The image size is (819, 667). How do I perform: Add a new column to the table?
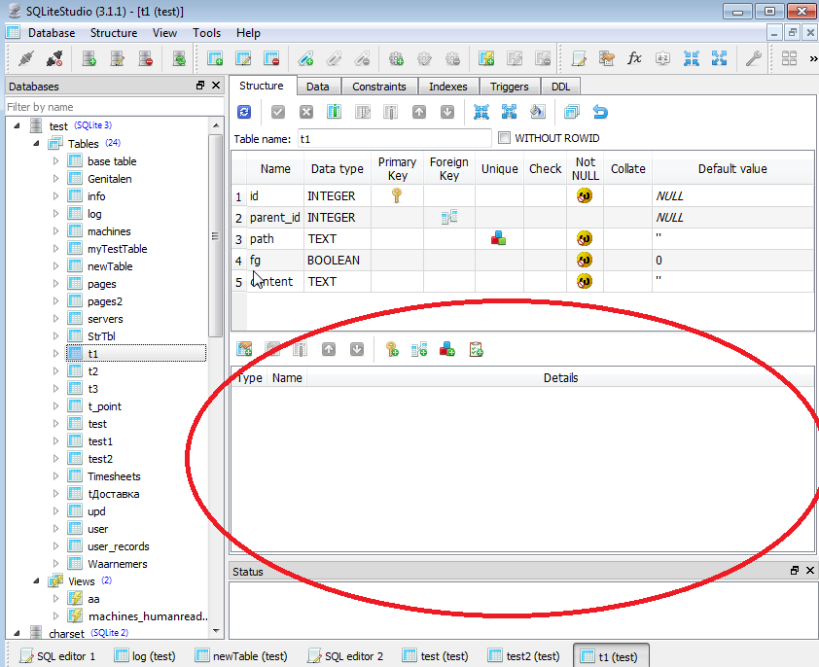[x=335, y=112]
